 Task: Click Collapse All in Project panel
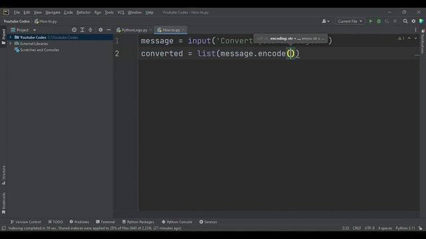[91, 30]
